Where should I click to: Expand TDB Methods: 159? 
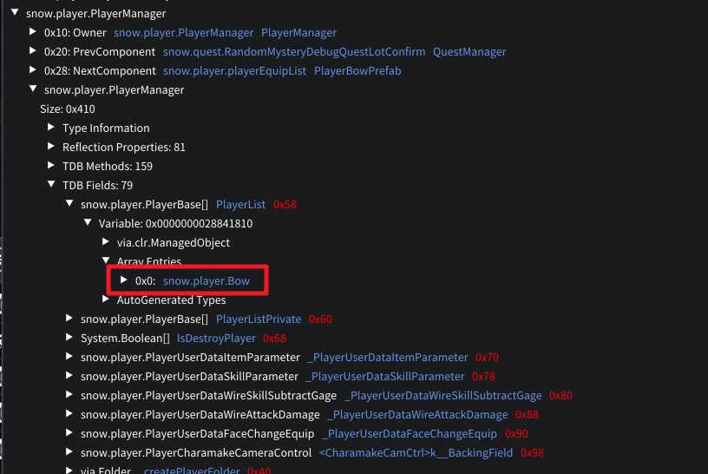[x=52, y=166]
